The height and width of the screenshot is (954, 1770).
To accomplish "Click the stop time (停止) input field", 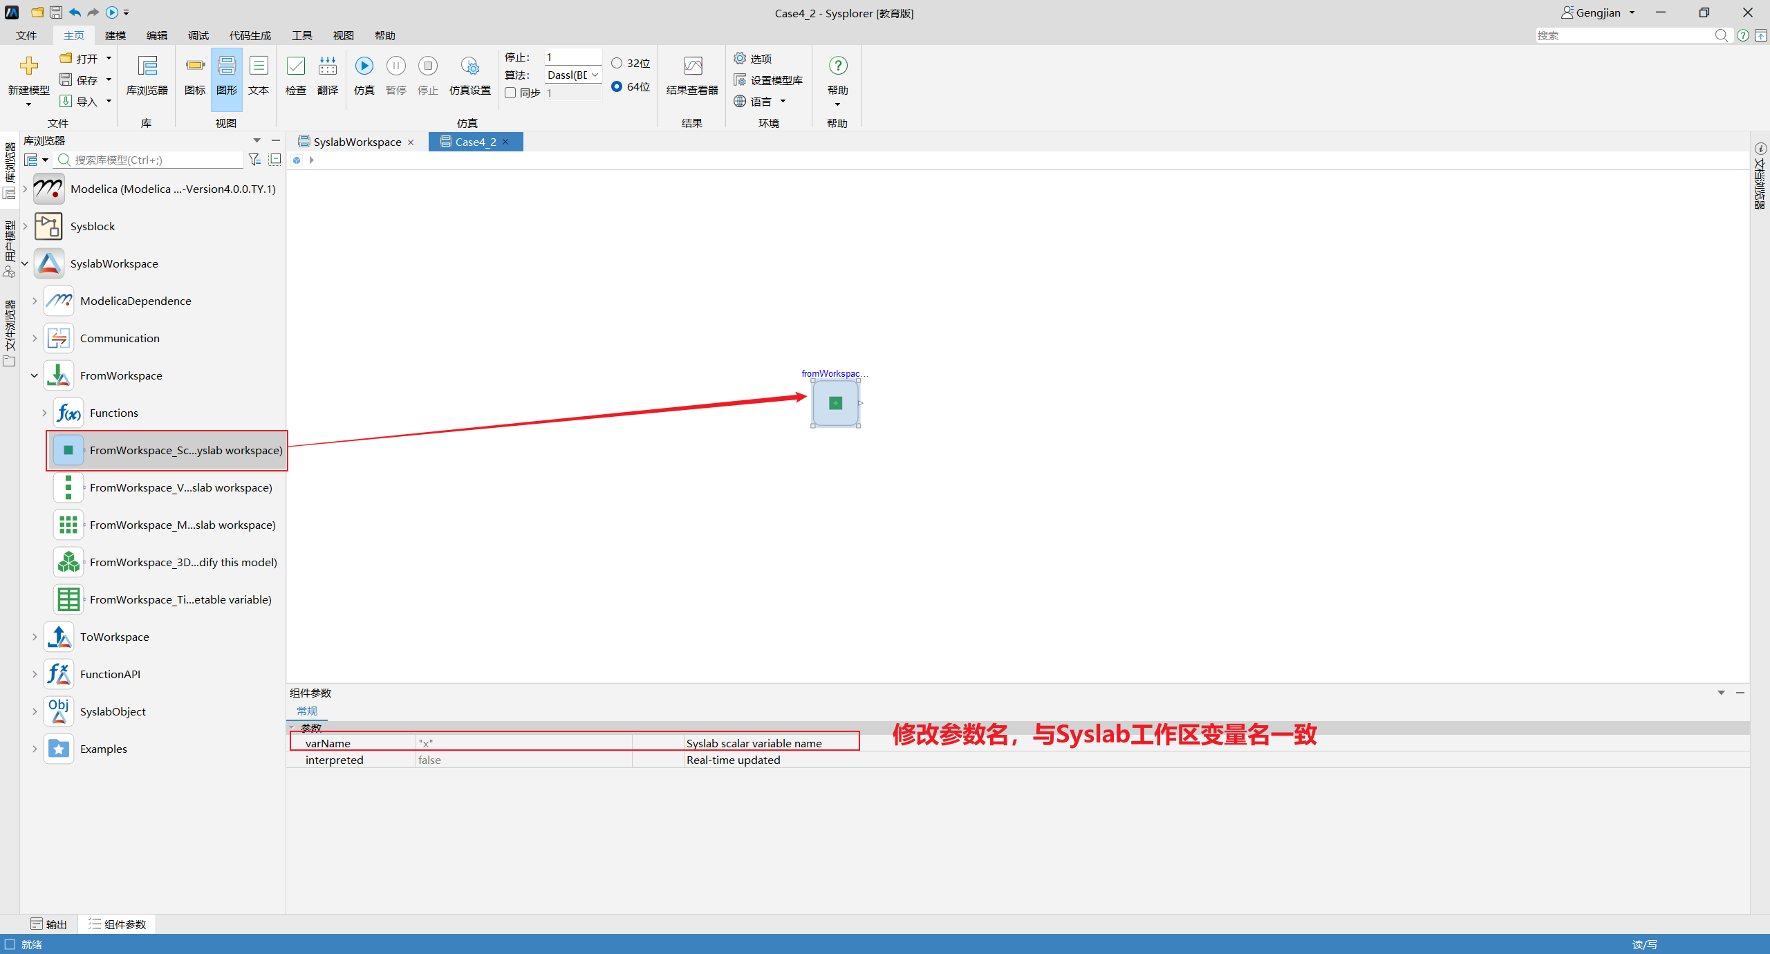I will [572, 57].
